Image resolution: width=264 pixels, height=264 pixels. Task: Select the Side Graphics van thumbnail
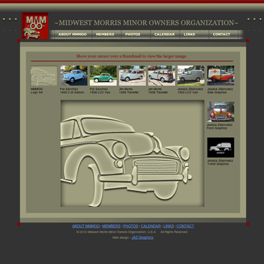(x=220, y=75)
